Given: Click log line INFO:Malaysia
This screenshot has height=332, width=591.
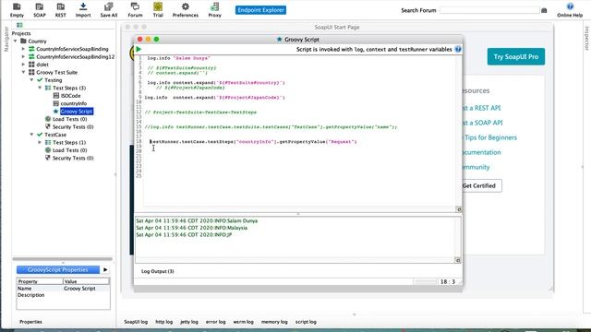Looking at the screenshot, I should (x=192, y=228).
